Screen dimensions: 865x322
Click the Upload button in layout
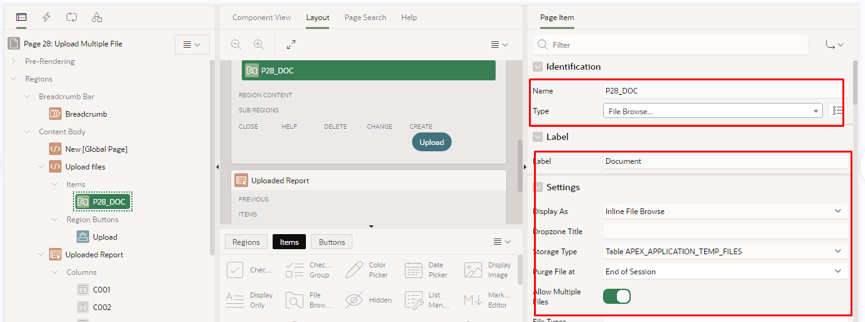pos(432,142)
